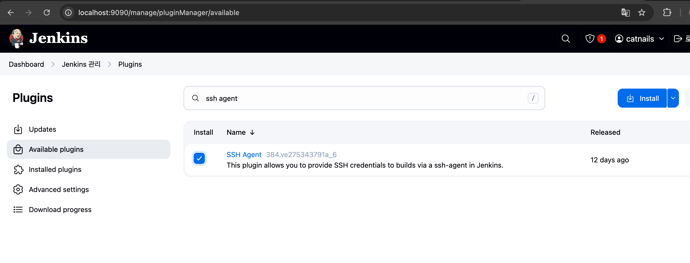The width and height of the screenshot is (690, 263).
Task: Click the Jenkins 관리 breadcrumb link
Action: click(81, 64)
